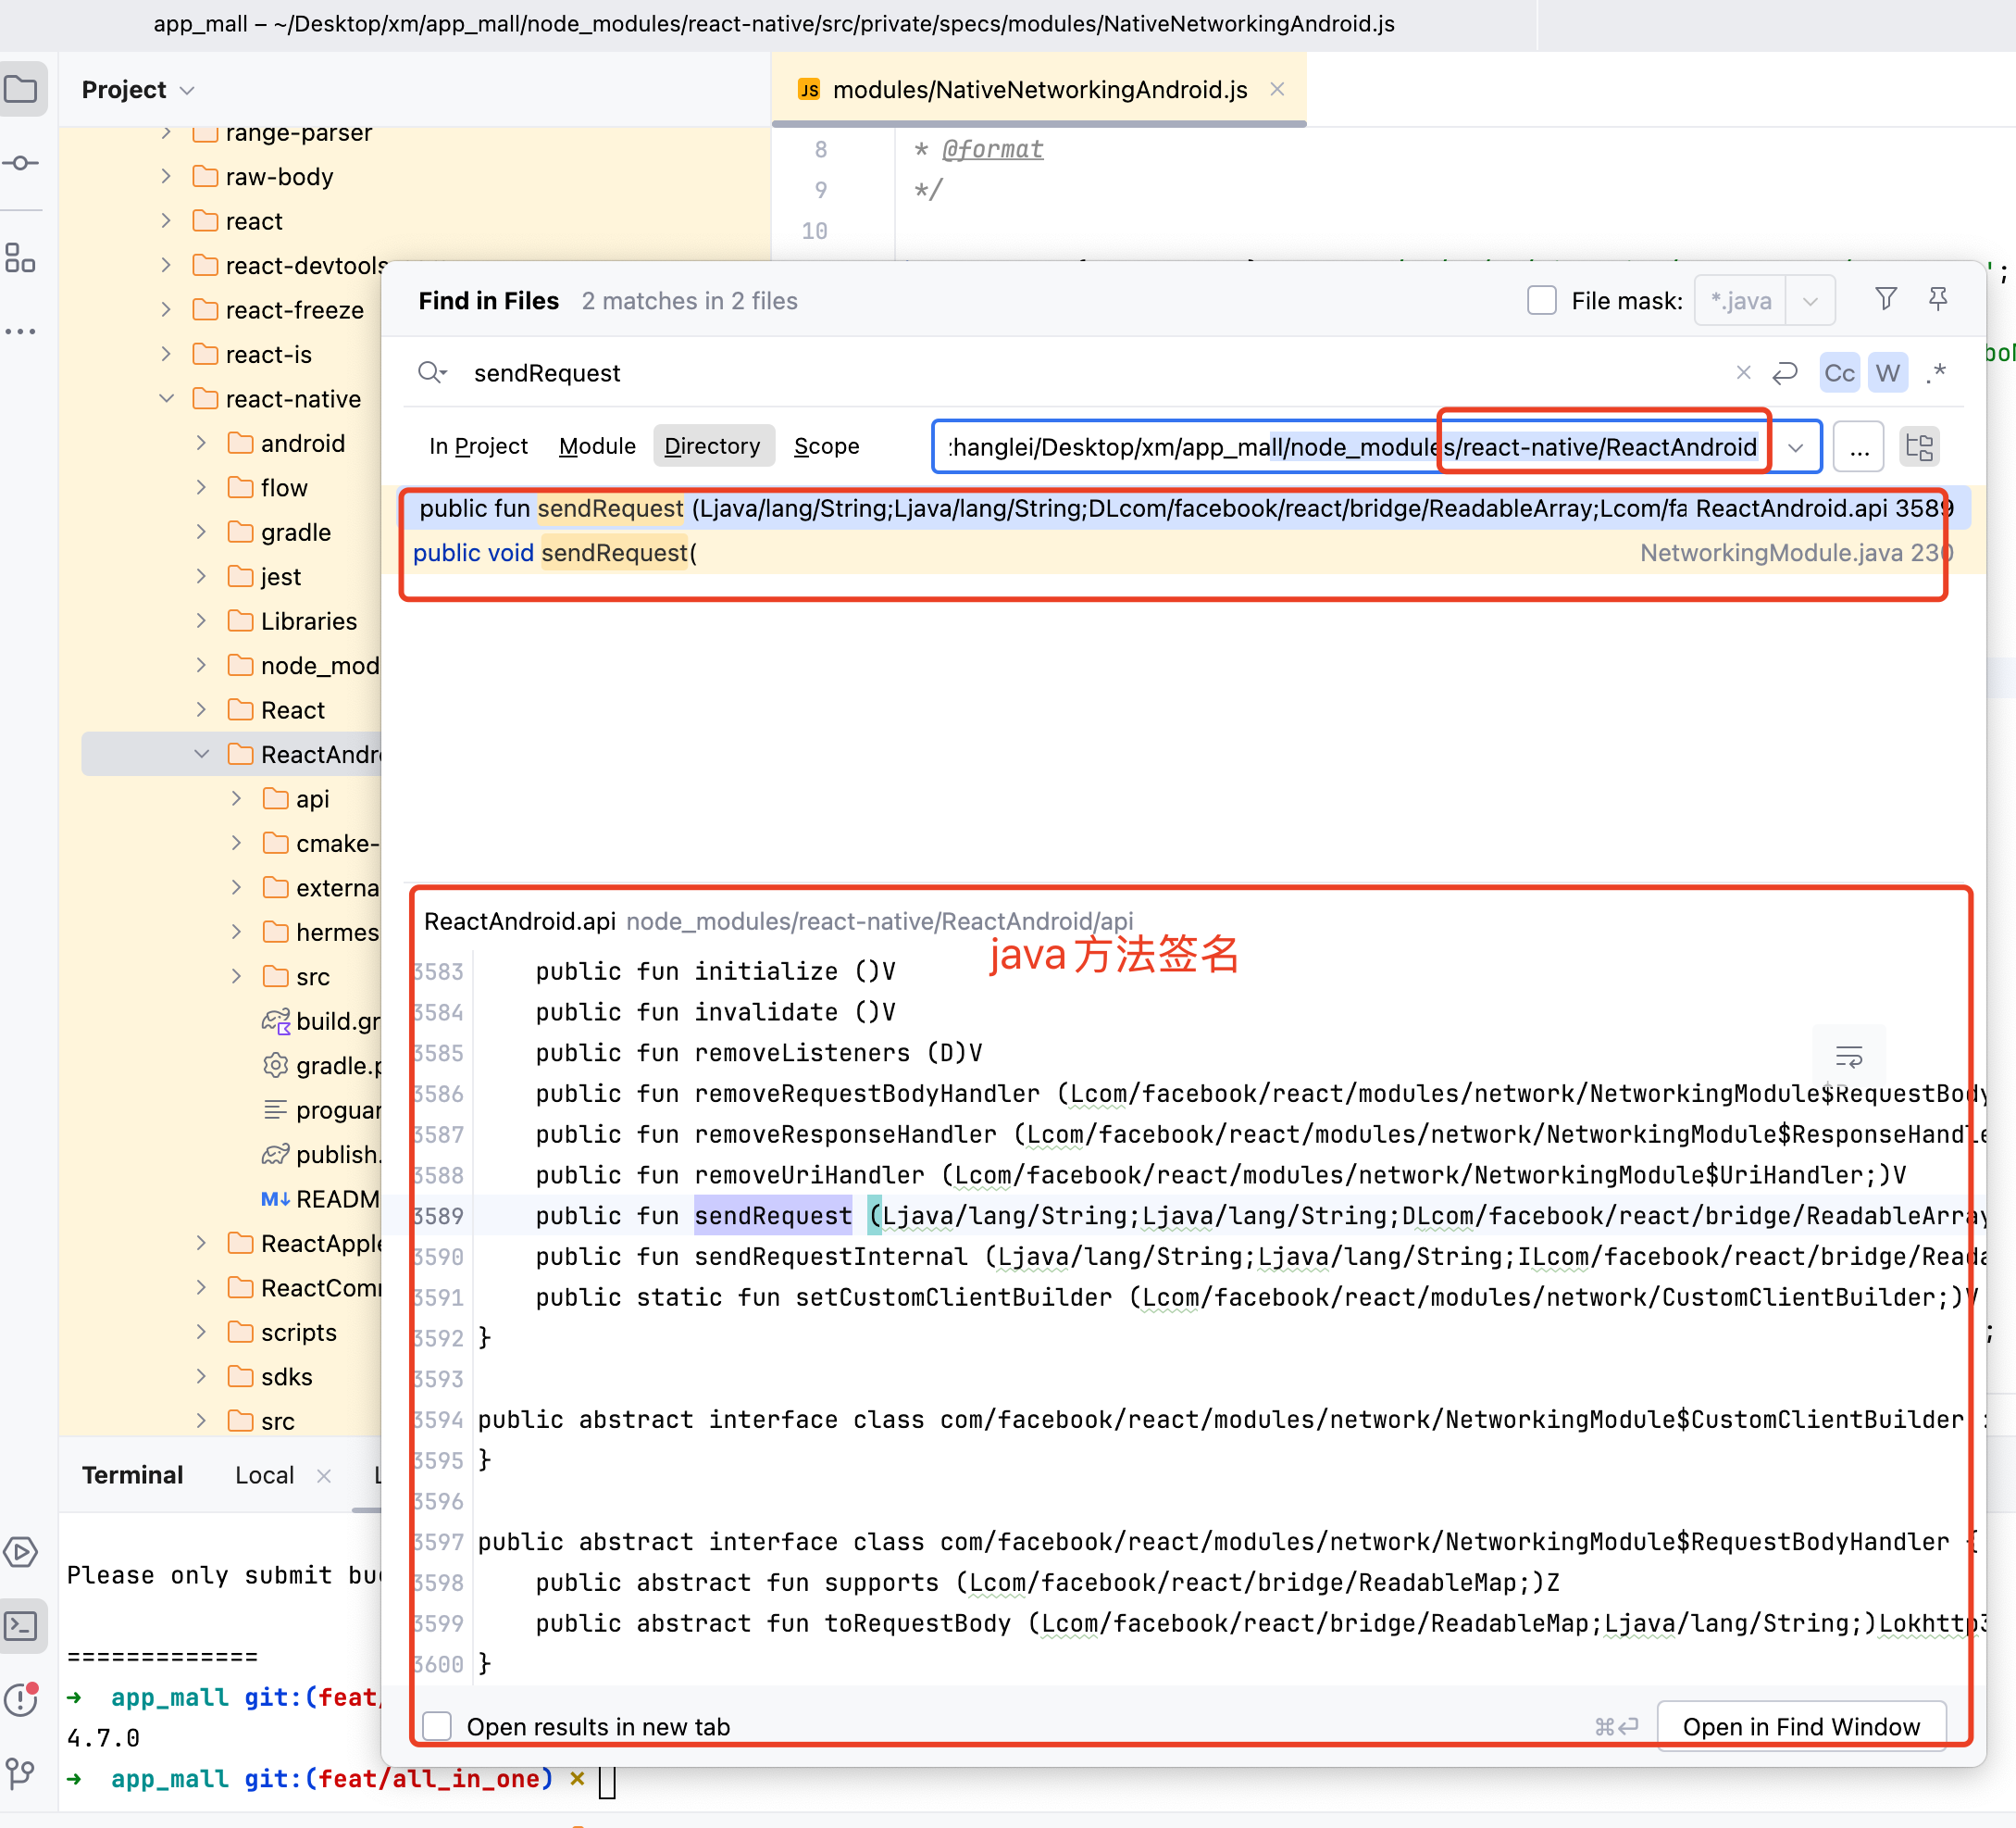Image resolution: width=2016 pixels, height=1828 pixels.
Task: Open the Commit tool window icon
Action: tap(21, 163)
